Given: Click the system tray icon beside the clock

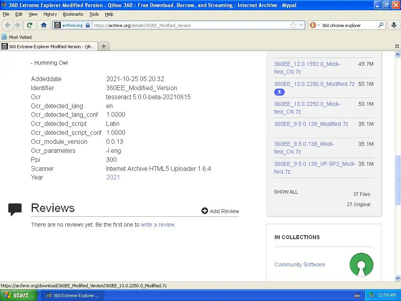Looking at the screenshot, I should pyautogui.click(x=372, y=296).
